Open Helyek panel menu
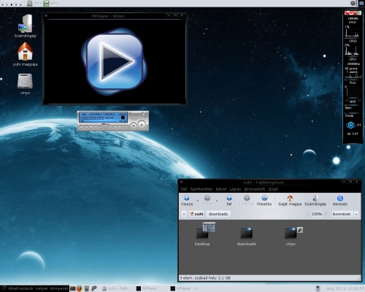 coord(42,288)
